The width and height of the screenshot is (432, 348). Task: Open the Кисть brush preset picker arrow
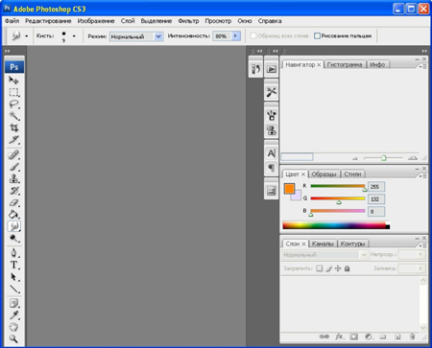coord(74,36)
